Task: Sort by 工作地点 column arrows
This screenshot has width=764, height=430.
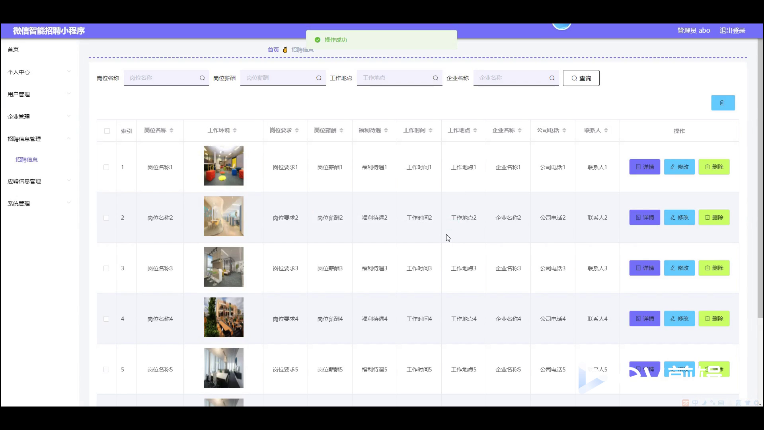Action: click(475, 130)
